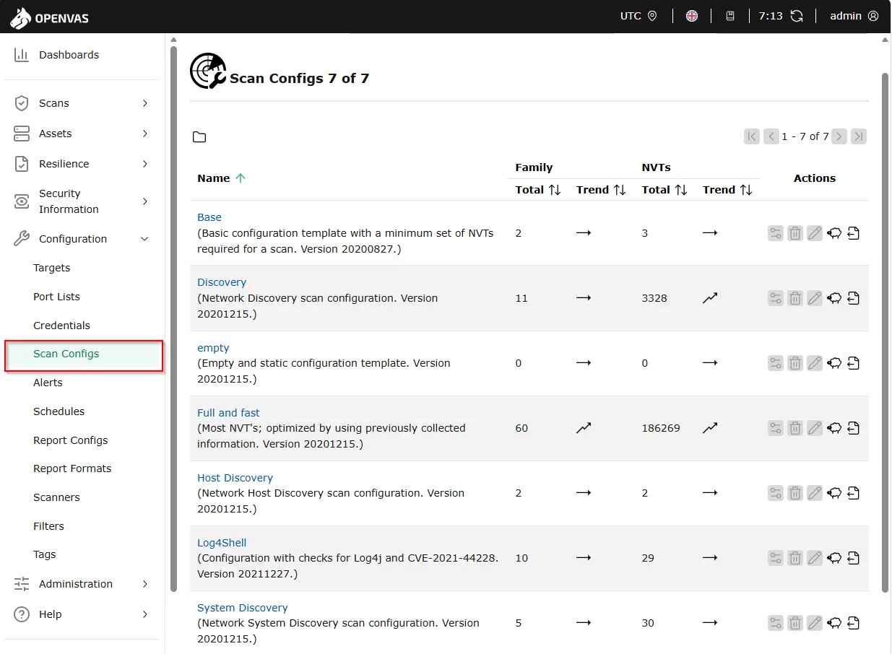892x654 pixels.
Task: Sort by Family Total column
Action: coord(538,190)
